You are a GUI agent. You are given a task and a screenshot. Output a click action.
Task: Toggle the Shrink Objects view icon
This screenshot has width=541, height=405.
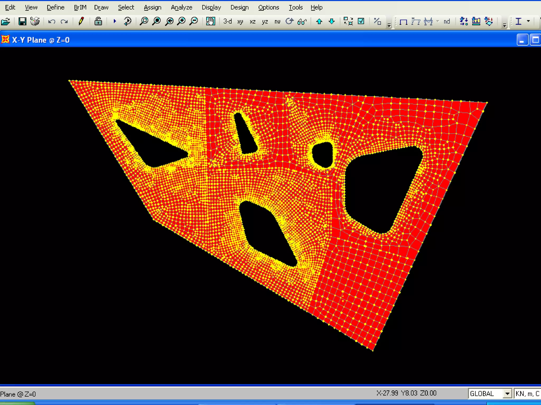coord(348,21)
